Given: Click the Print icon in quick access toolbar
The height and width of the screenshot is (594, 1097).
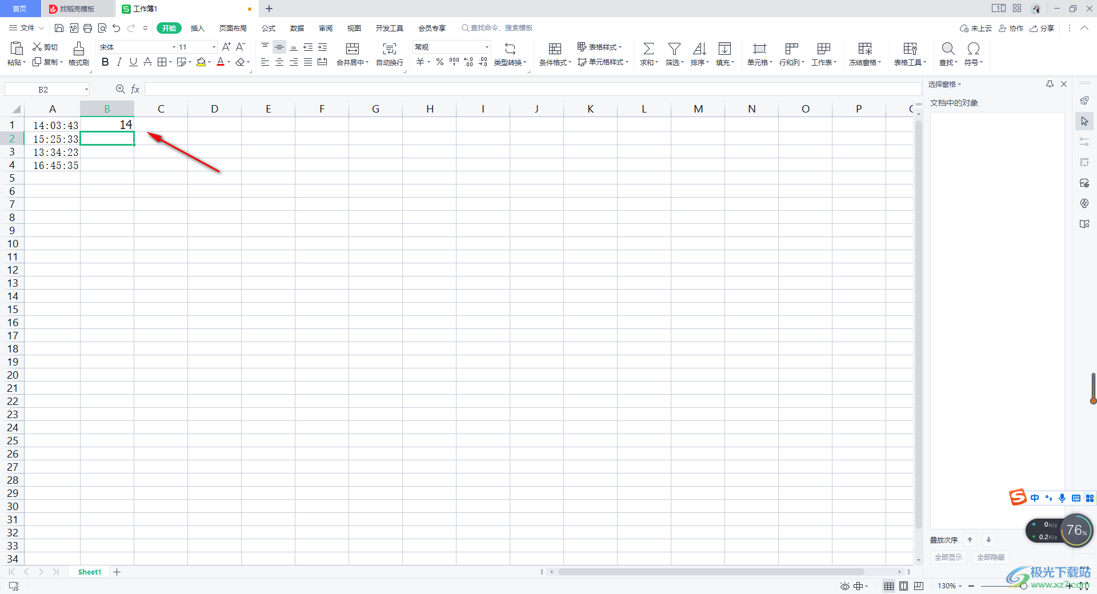Looking at the screenshot, I should coord(87,28).
